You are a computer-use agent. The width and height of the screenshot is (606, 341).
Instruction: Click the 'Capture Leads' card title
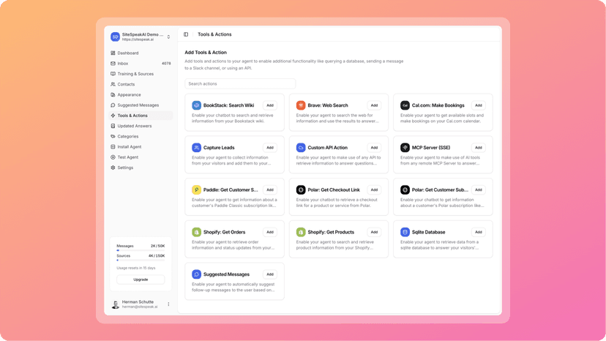tap(219, 148)
